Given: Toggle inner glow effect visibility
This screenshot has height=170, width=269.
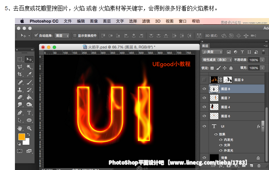Looking at the screenshot, I should tap(221, 140).
